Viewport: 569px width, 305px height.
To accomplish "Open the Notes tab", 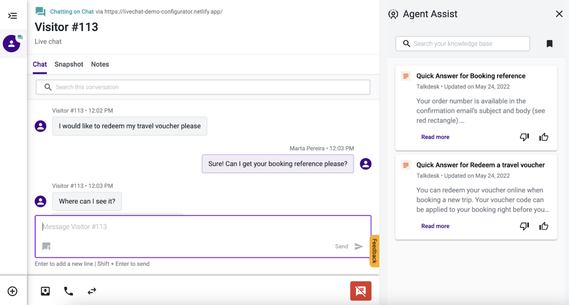I will tap(100, 64).
